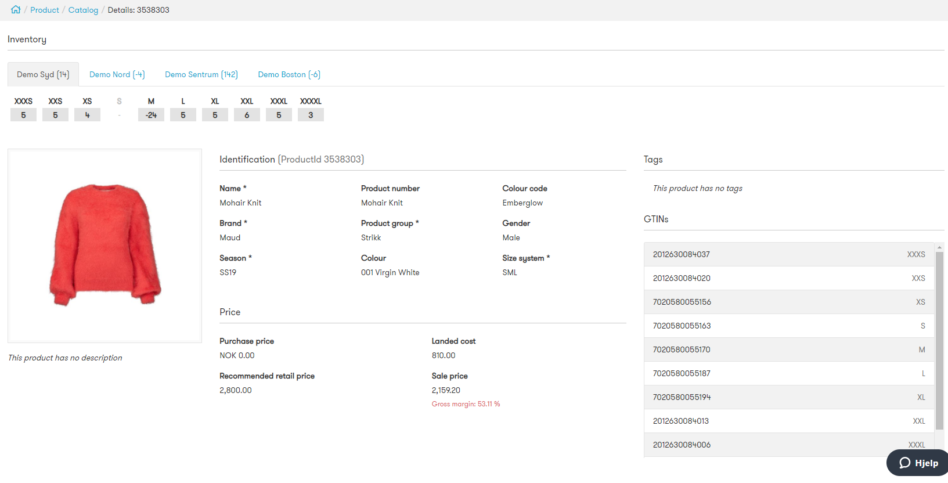Image resolution: width=948 pixels, height=483 pixels.
Task: Select the L stock quantity 5
Action: click(x=183, y=115)
